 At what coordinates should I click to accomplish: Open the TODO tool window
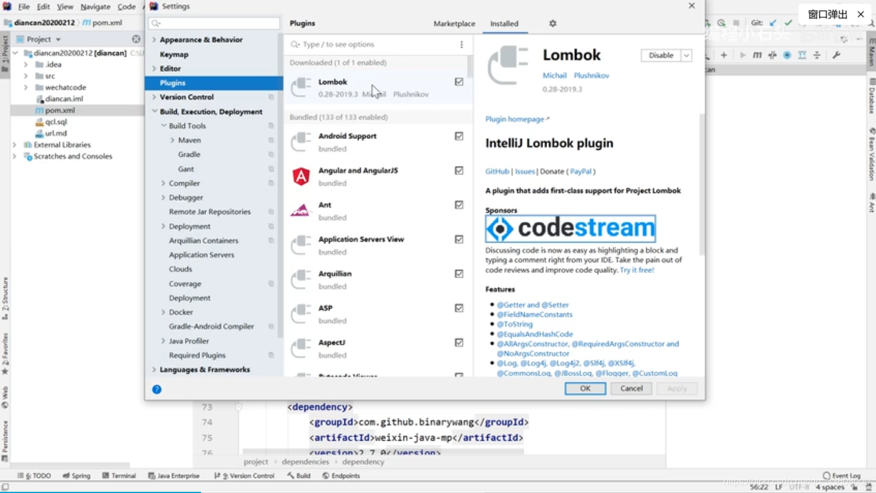(x=35, y=476)
